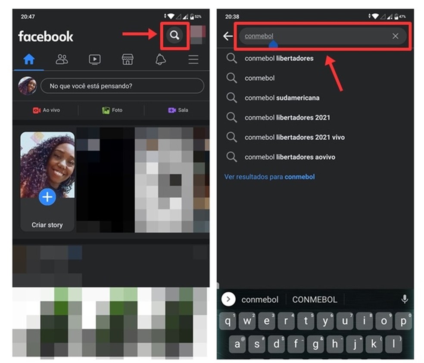
Task: Start an 'Ao vivo' live video
Action: 46,110
